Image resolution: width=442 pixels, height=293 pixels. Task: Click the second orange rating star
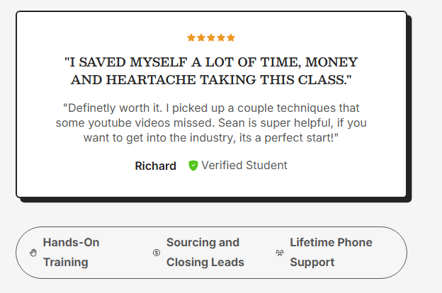pos(201,38)
